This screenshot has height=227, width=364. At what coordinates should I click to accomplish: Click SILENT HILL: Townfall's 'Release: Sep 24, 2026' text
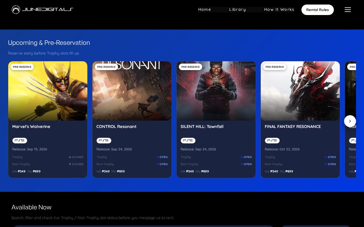[198, 149]
